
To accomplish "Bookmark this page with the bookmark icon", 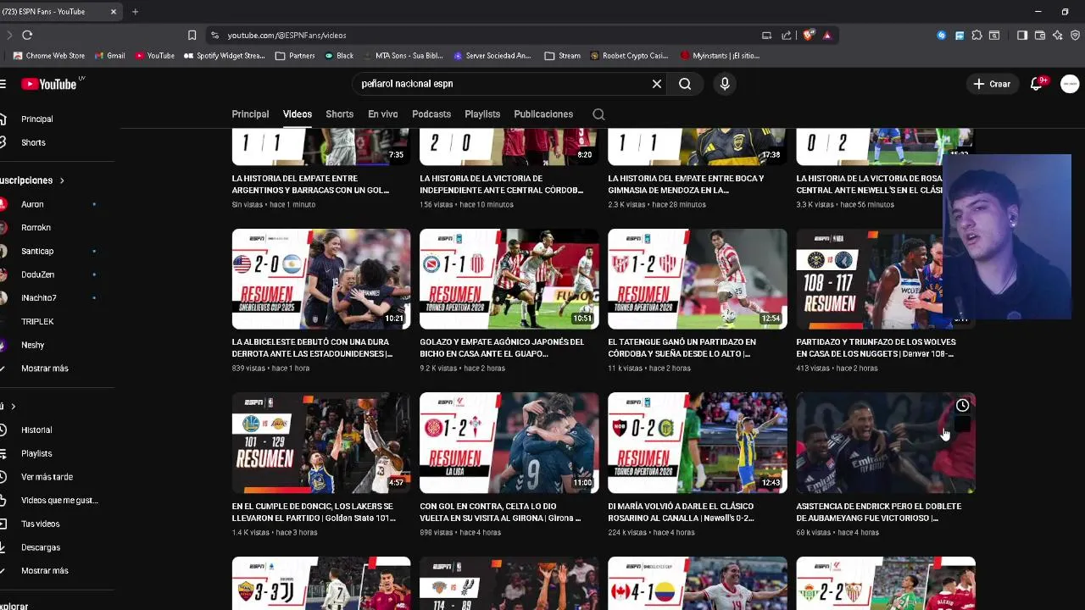I will (x=192, y=35).
